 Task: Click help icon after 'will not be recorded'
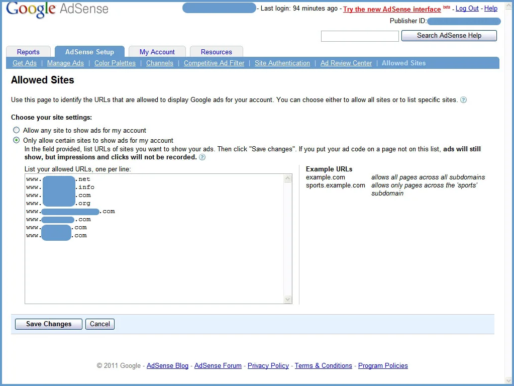202,157
